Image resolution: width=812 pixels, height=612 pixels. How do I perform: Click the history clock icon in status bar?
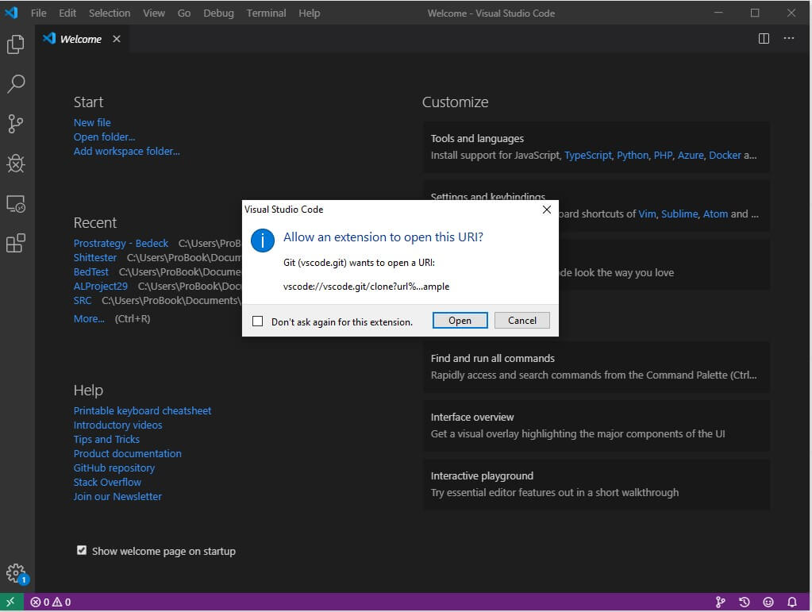click(x=745, y=602)
